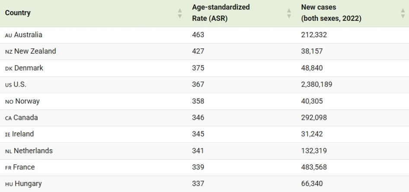
Task: Click the NO country code icon
Action: 9,102
